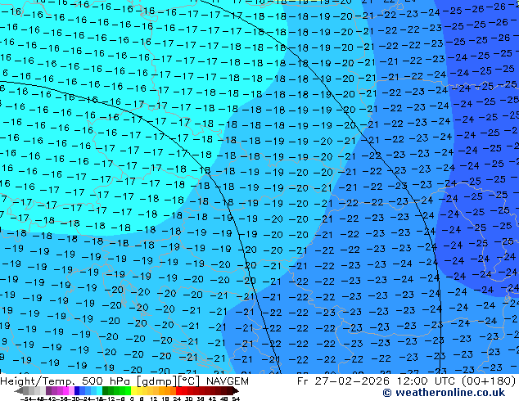Click the right arrow end of the legend
Image resolution: width=519 pixels, height=401 pixels.
pos(236,390)
